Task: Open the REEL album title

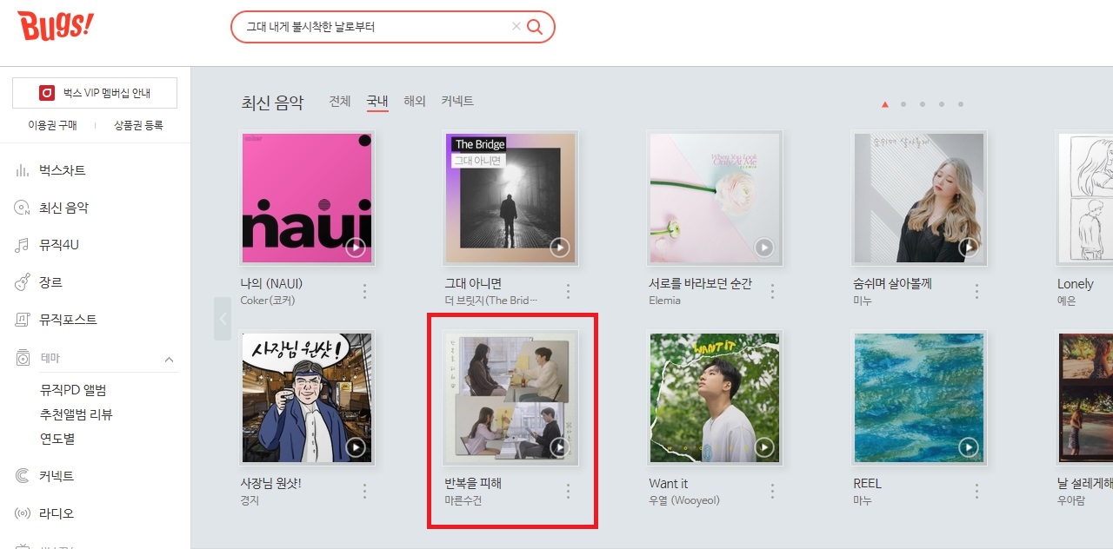Action: click(x=867, y=483)
